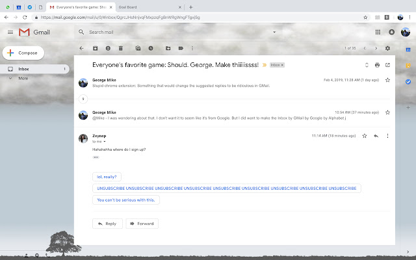The width and height of the screenshot is (416, 260).
Task: Delete this conversation
Action: pos(121,48)
